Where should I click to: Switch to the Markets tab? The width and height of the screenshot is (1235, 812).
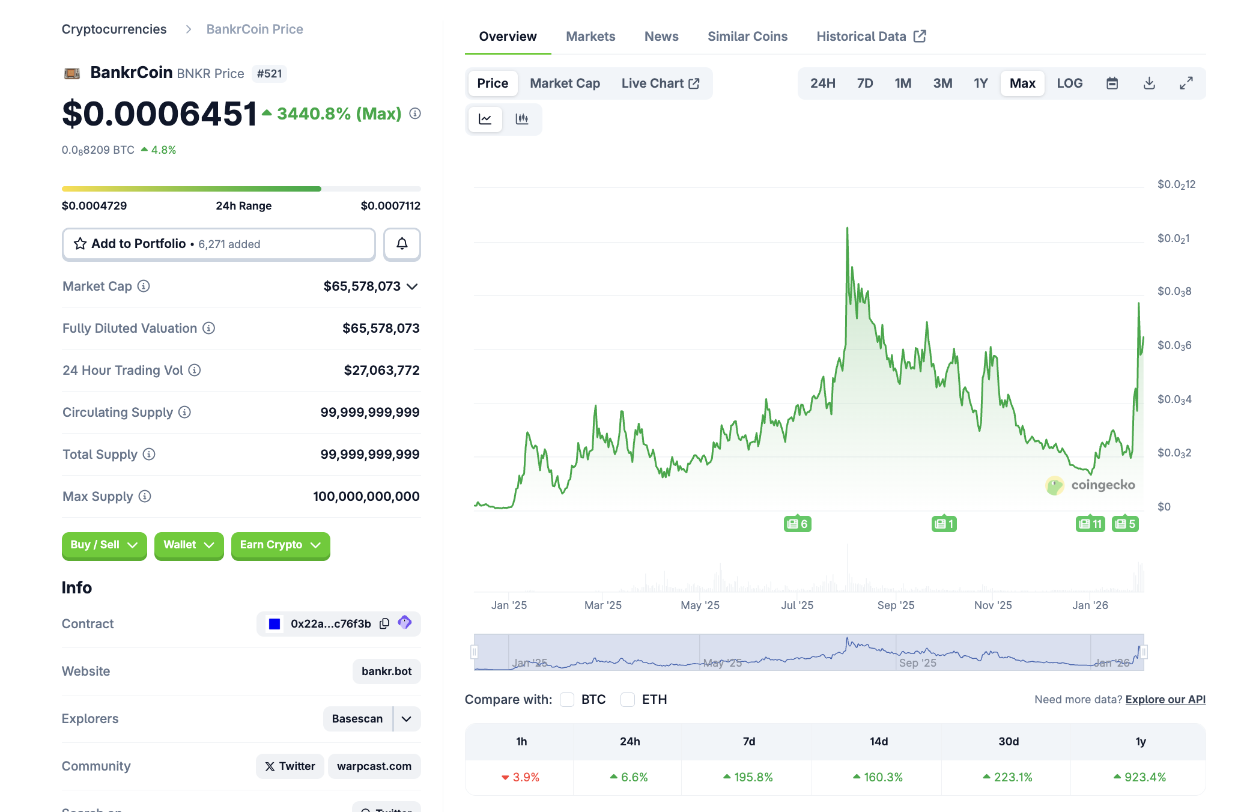coord(590,36)
